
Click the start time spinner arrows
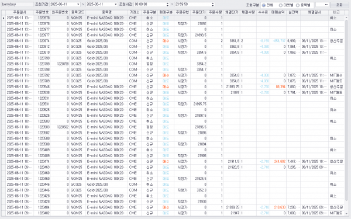pyautogui.click(x=168, y=4)
